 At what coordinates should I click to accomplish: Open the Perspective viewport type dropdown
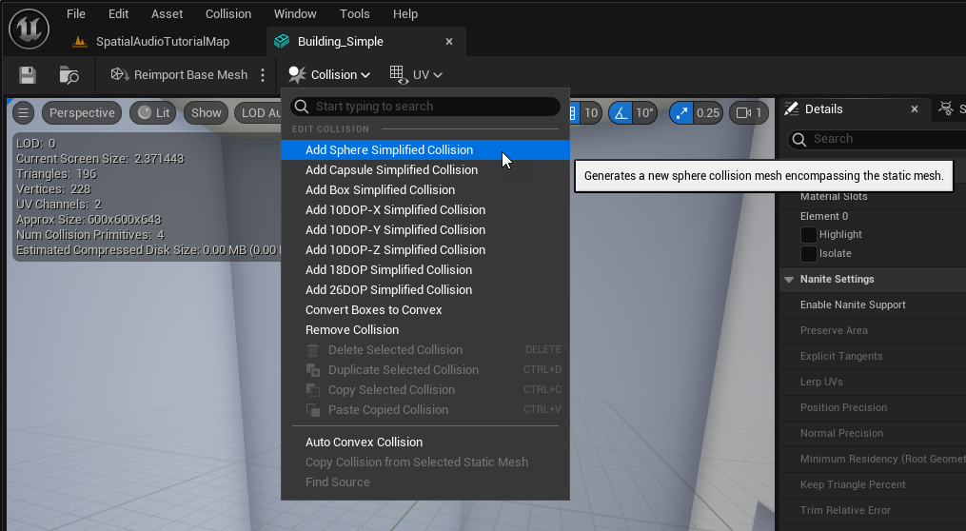tap(82, 113)
